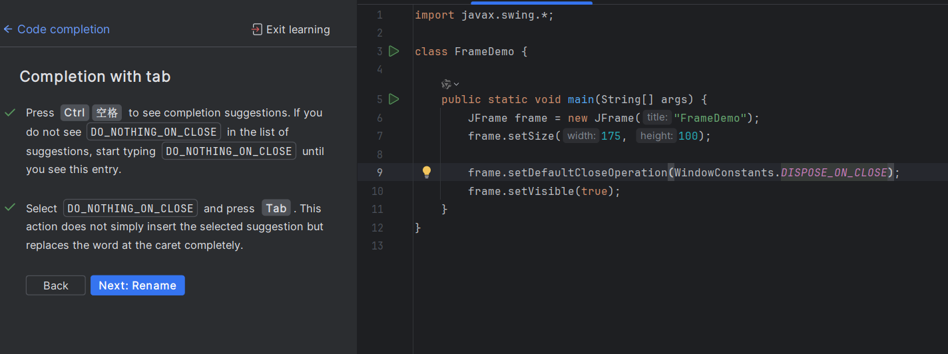Screen dimensions: 948x354
Task: Click the width: inlay hint
Action: click(x=581, y=136)
